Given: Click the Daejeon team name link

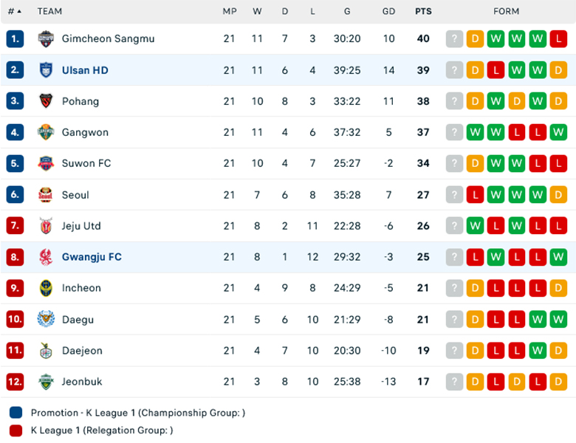Looking at the screenshot, I should 82,351.
